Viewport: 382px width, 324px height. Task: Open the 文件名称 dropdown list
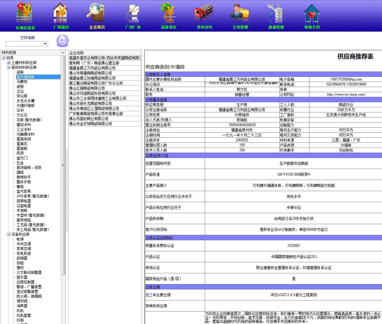45,44
